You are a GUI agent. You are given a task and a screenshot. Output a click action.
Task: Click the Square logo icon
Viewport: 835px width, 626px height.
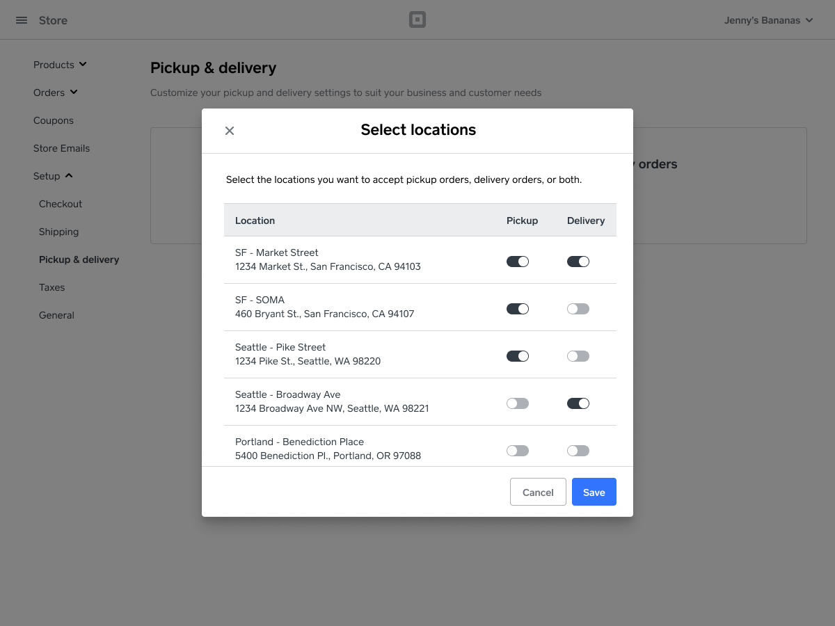(417, 20)
